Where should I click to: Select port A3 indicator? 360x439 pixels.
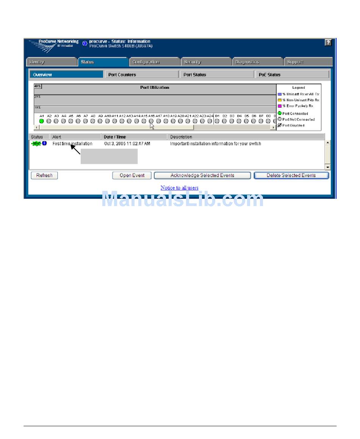tap(56, 121)
